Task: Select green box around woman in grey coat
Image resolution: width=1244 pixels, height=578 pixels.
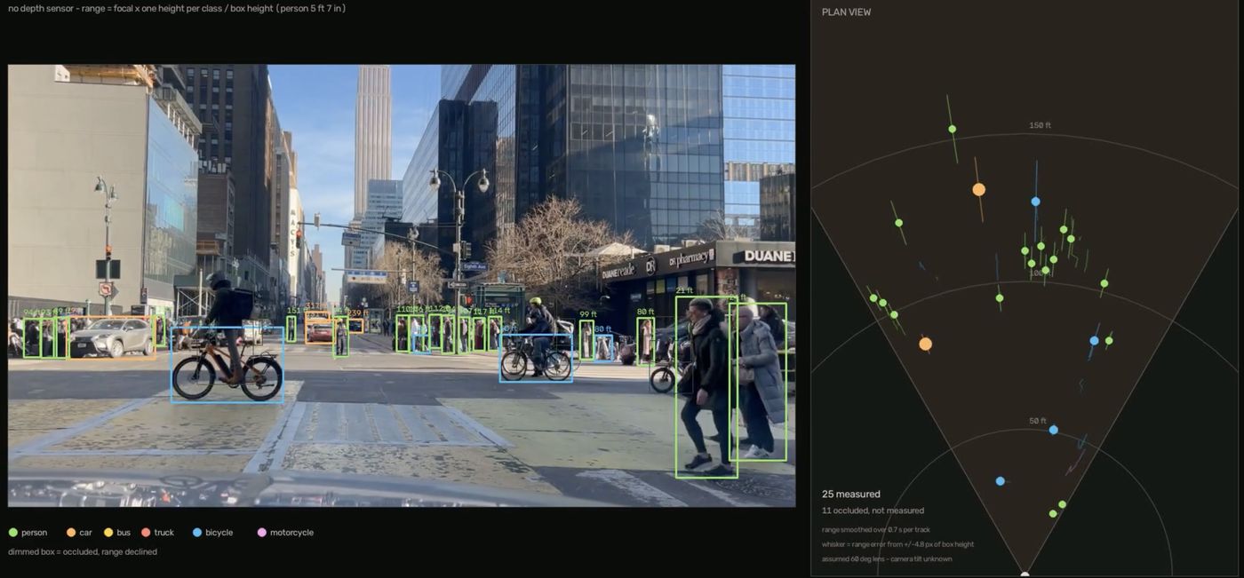Action: pyautogui.click(x=759, y=382)
